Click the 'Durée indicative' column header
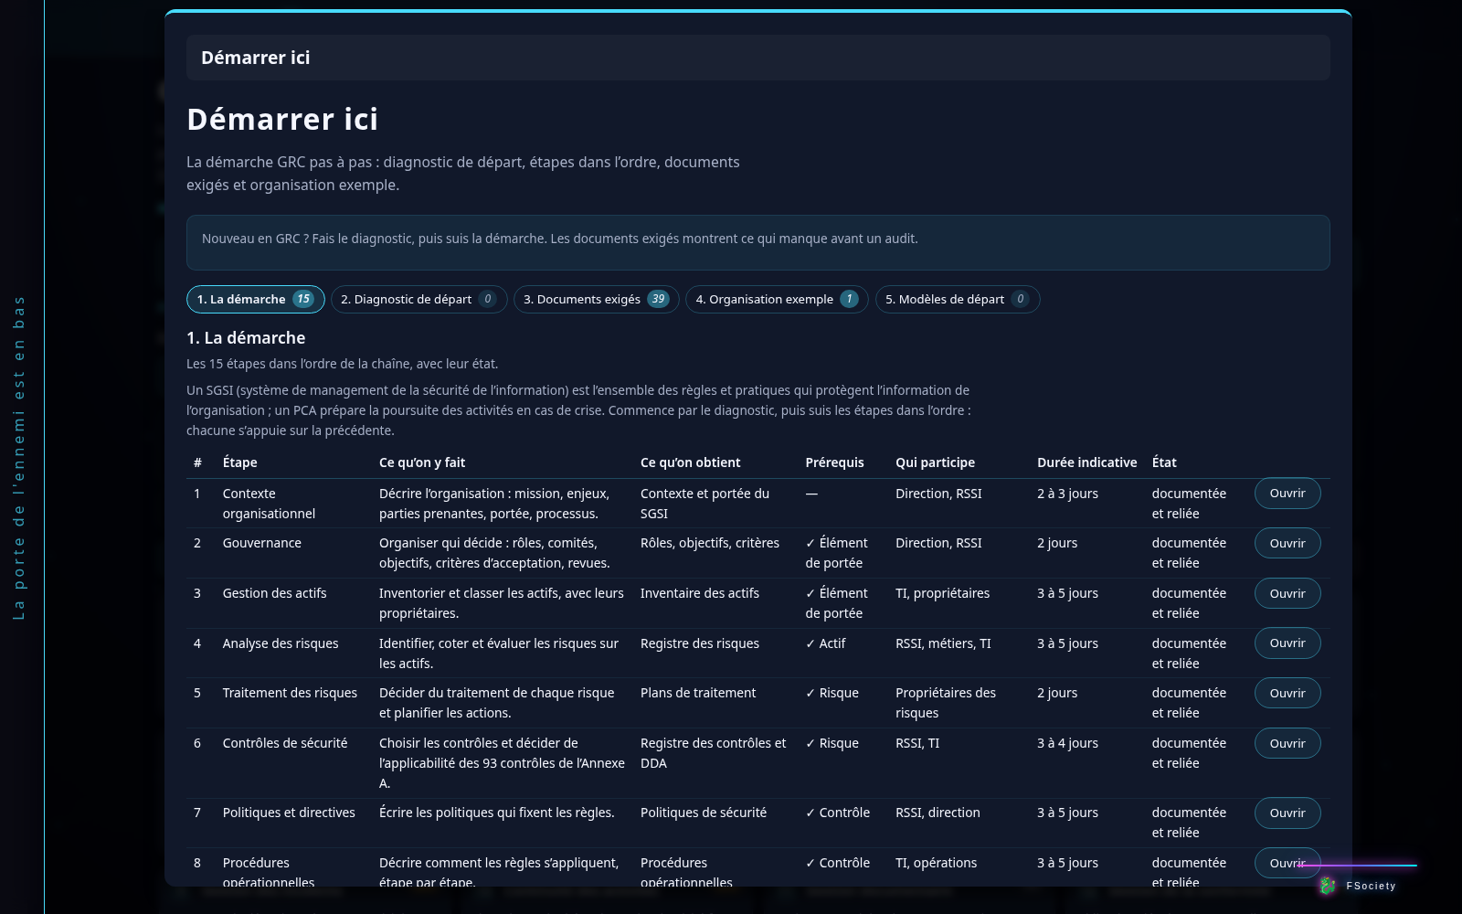 click(1086, 462)
